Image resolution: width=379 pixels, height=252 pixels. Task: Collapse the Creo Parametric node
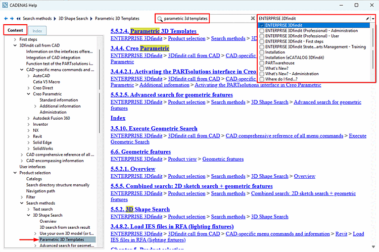point(28,94)
